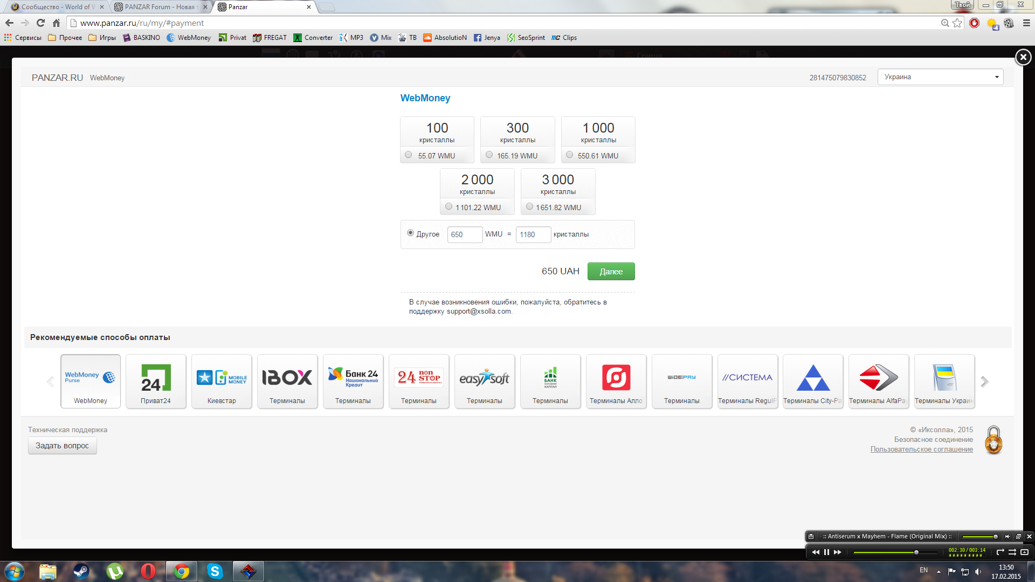Choose the Приват24 payment option
The image size is (1035, 582).
pyautogui.click(x=156, y=381)
